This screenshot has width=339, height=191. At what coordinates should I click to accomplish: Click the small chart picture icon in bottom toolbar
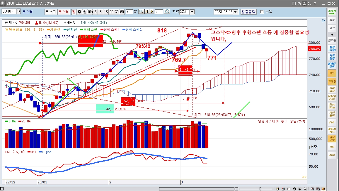coord(289,189)
